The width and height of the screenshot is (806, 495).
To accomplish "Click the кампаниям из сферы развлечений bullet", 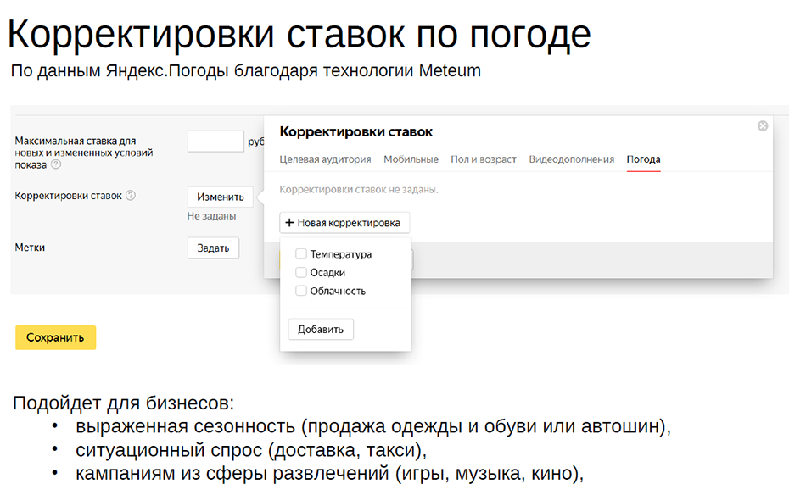I will 329,473.
